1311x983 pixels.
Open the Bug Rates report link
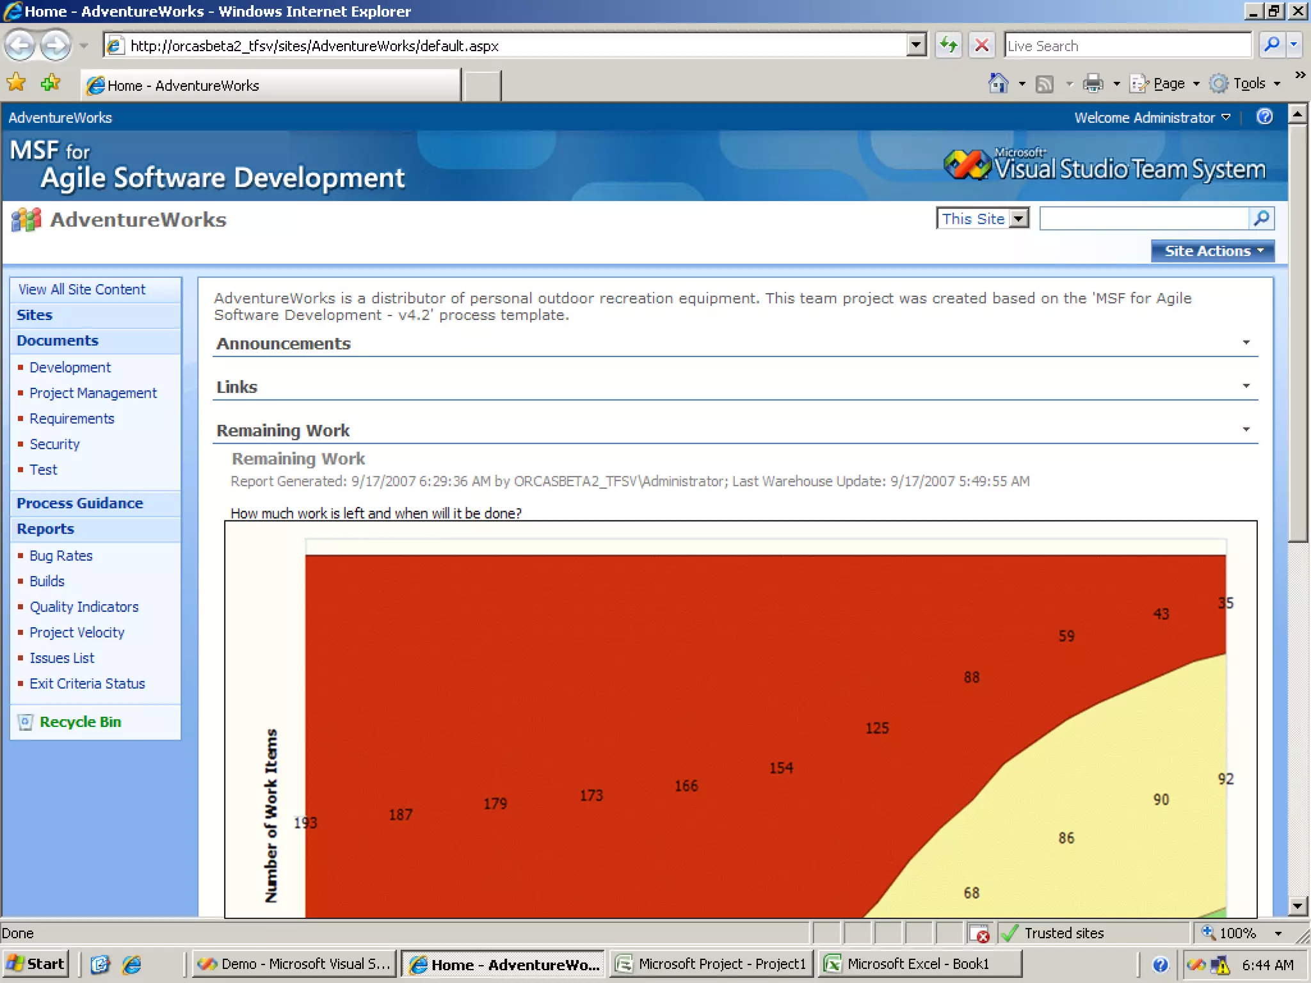[61, 555]
